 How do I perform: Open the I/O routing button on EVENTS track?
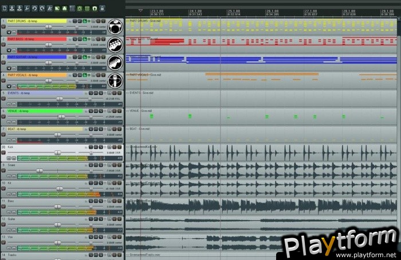point(91,93)
